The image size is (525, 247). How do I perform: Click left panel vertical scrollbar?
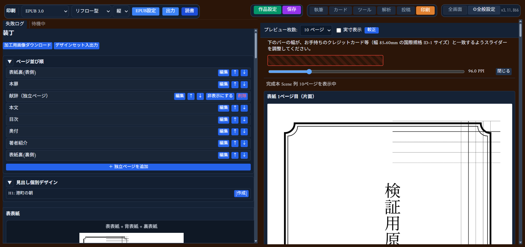(256, 46)
